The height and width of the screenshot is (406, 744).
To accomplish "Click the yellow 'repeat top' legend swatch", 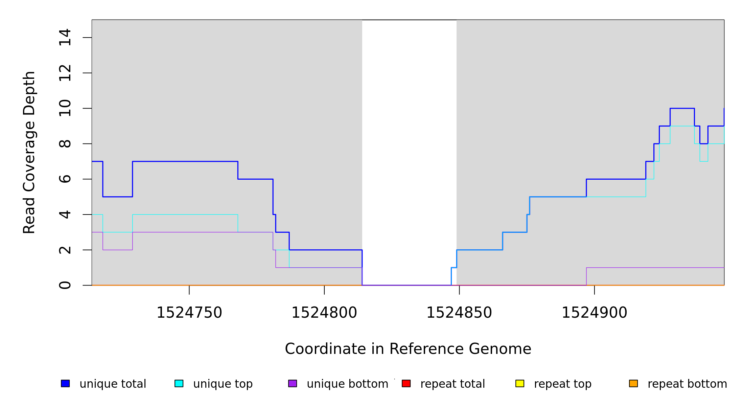I will pyautogui.click(x=520, y=383).
